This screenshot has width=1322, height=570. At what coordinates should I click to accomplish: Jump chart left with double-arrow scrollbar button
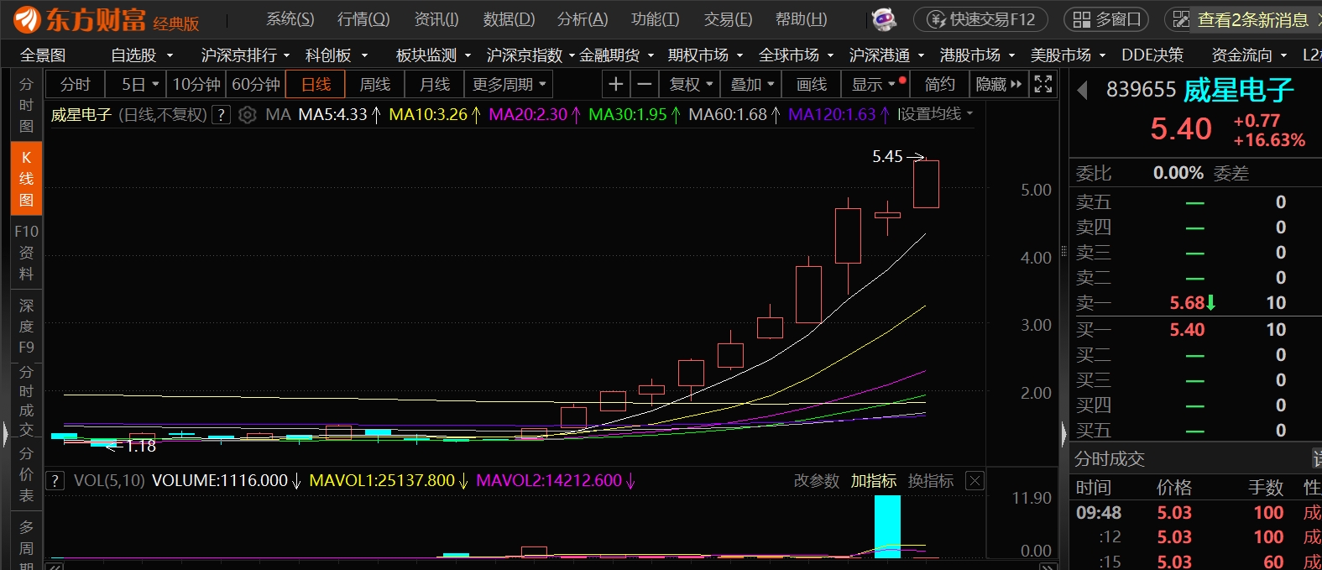[54, 567]
